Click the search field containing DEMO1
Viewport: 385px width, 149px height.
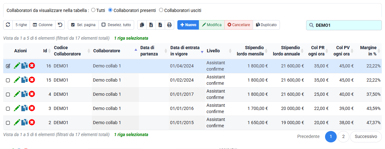(x=344, y=25)
